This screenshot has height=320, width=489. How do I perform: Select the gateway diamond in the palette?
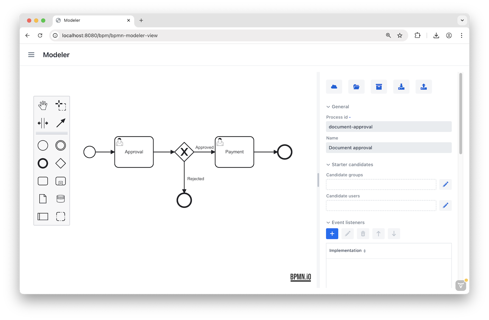(60, 163)
